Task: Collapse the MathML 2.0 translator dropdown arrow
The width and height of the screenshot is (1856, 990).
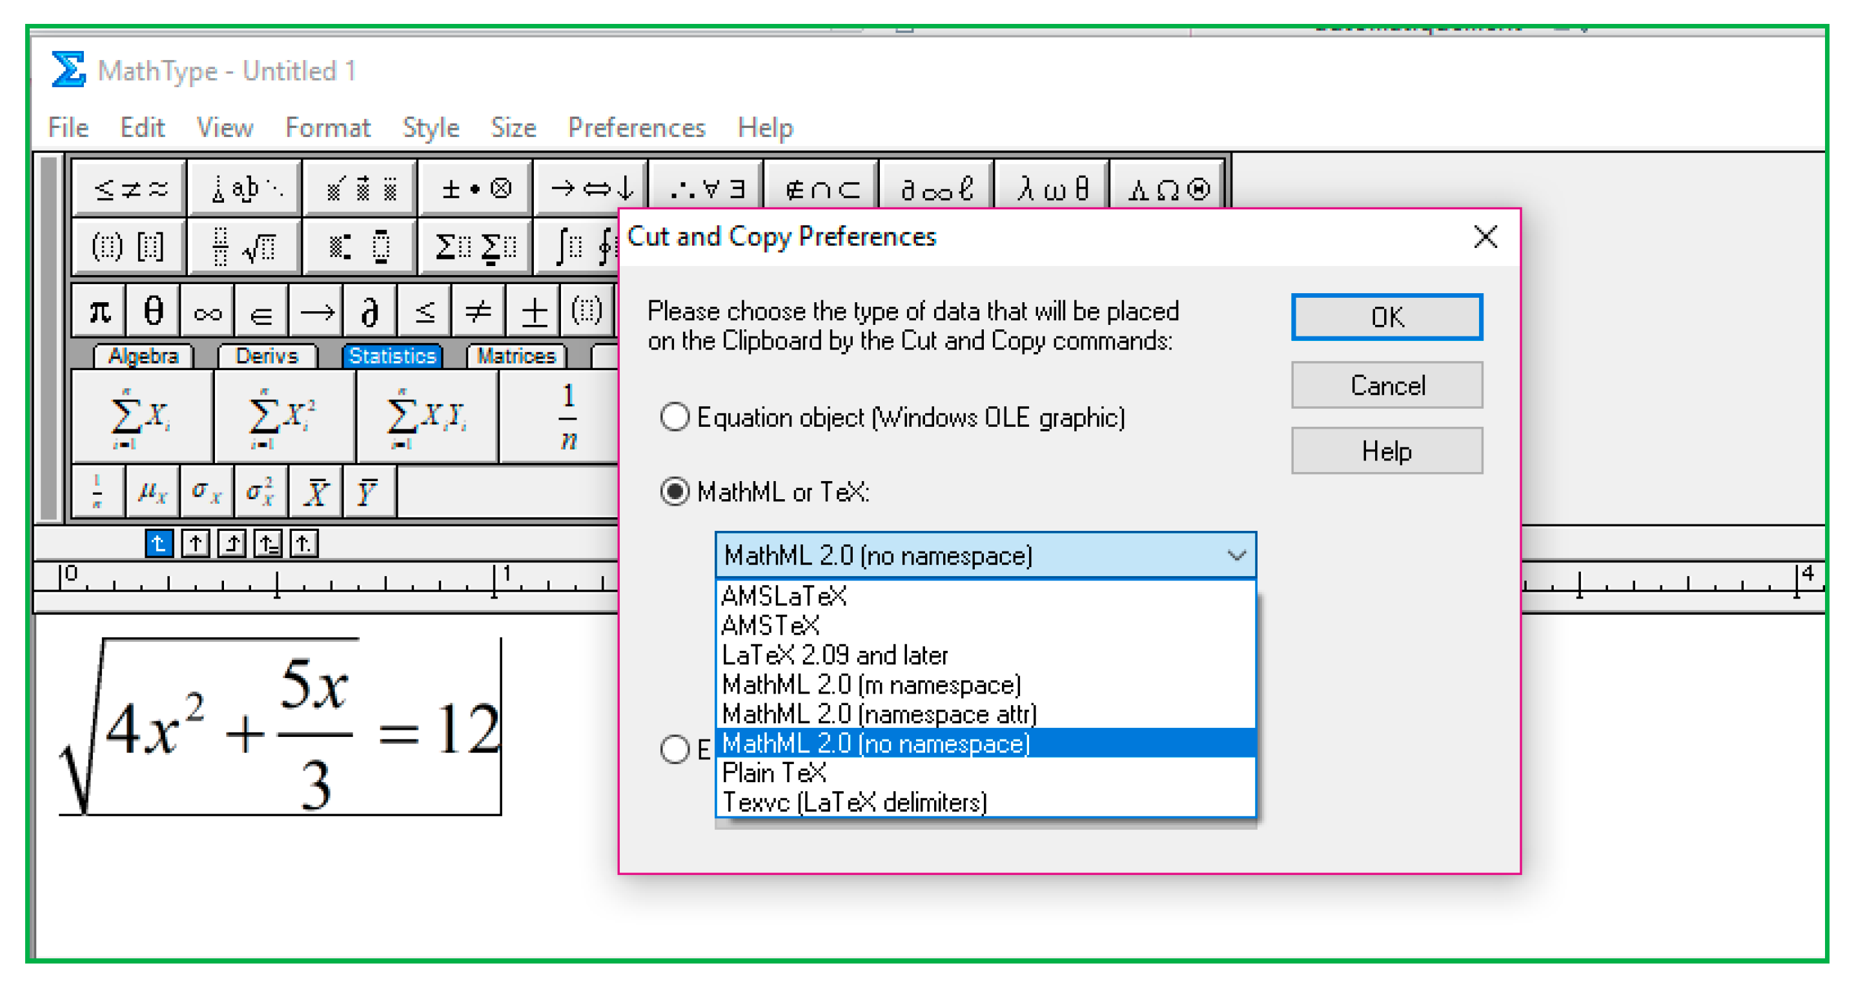Action: (x=1236, y=555)
